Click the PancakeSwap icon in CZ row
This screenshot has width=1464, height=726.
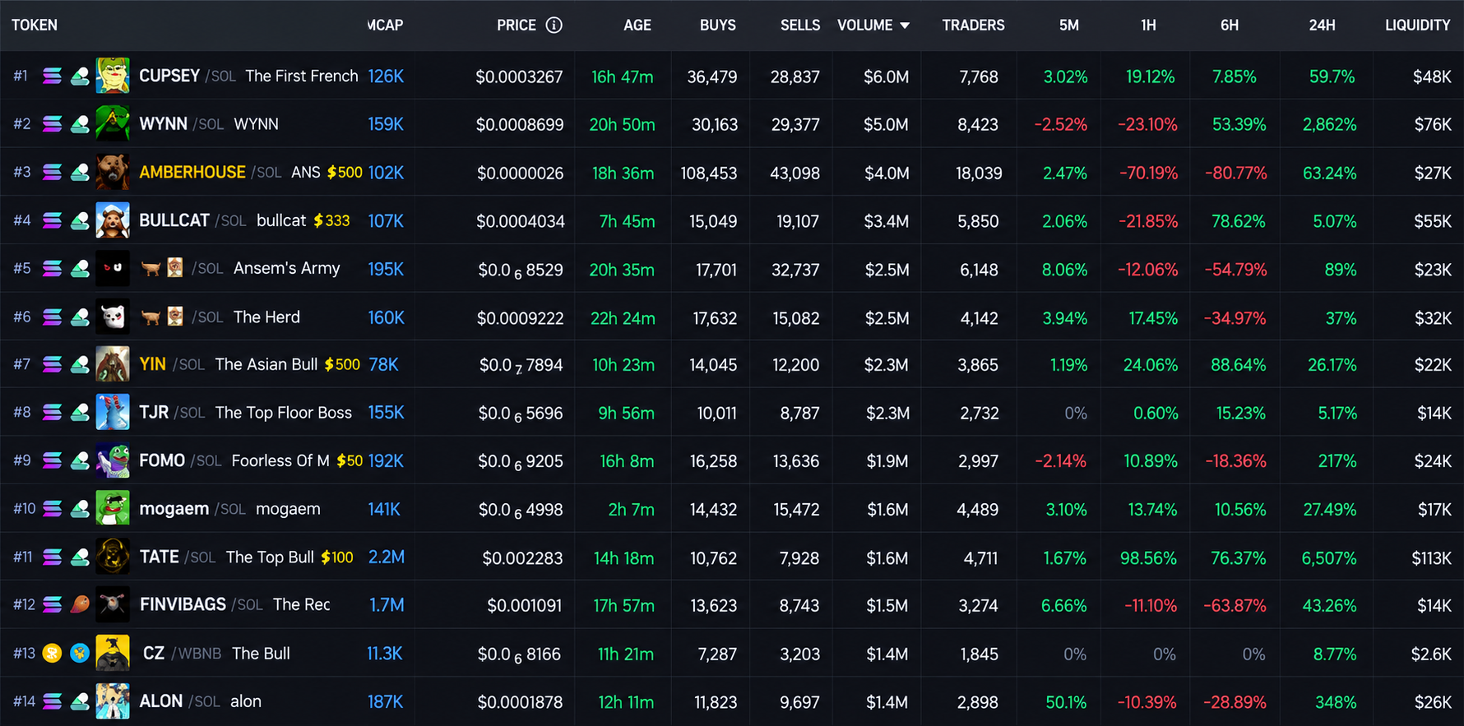tap(80, 654)
